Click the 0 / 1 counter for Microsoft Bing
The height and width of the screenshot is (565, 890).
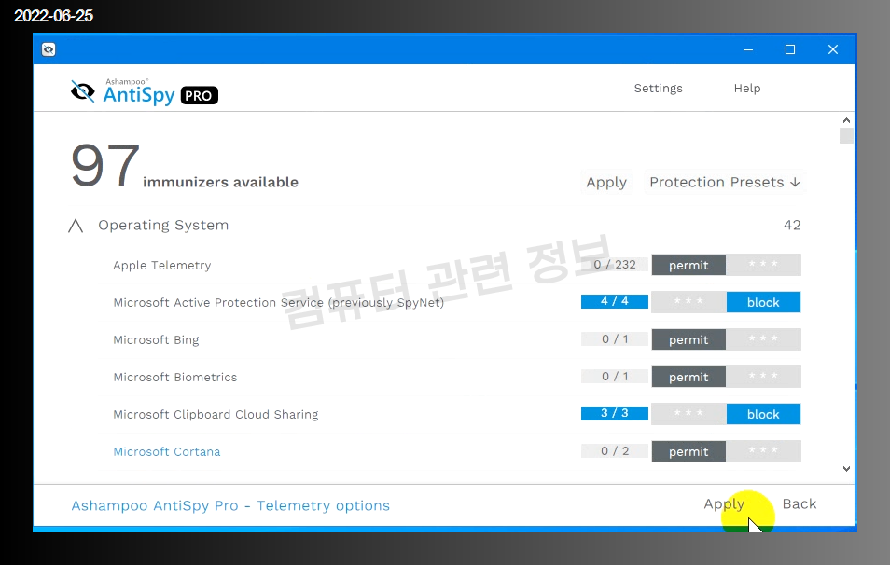click(x=615, y=339)
